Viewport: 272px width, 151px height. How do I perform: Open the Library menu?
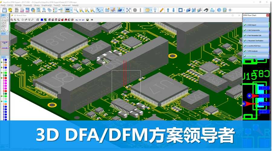click(37, 5)
